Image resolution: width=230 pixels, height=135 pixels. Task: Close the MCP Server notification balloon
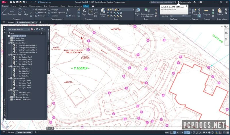pyautogui.click(x=187, y=6)
